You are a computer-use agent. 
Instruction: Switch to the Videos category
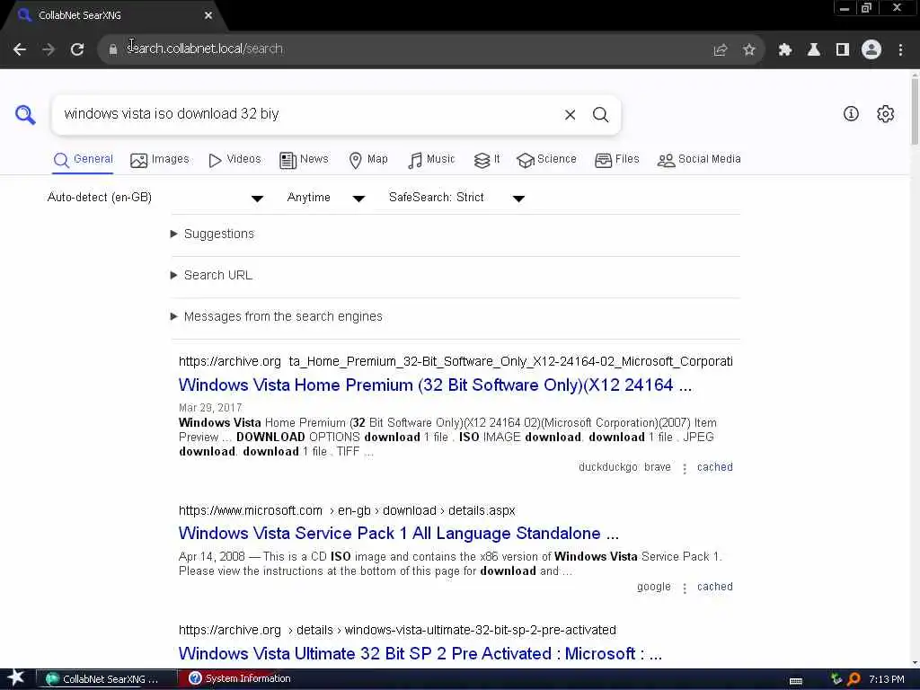(x=234, y=160)
